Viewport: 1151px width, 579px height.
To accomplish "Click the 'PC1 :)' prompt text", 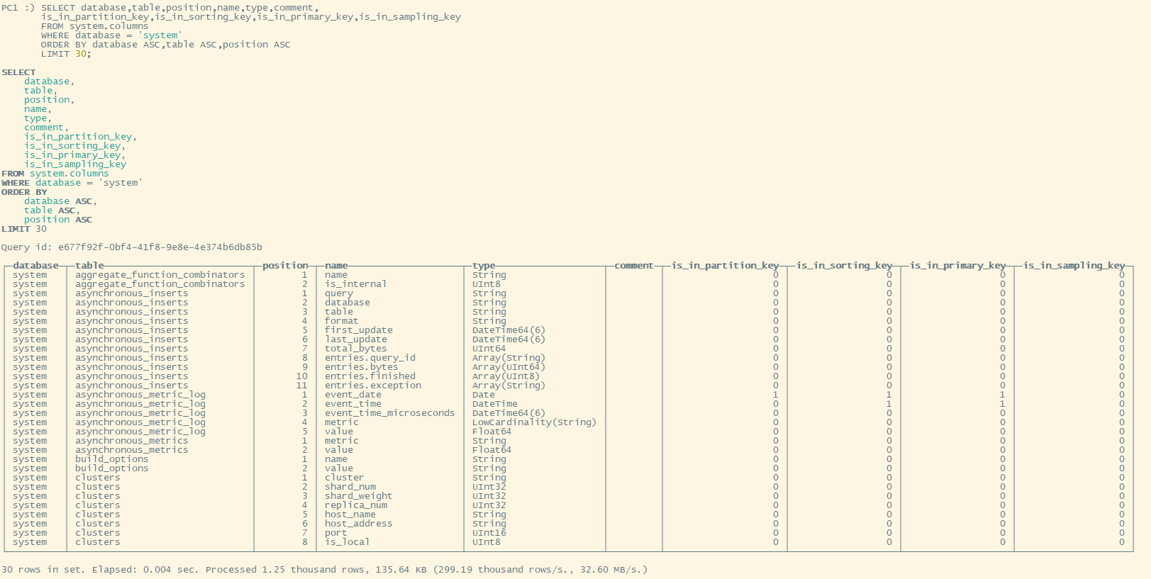I will click(x=18, y=8).
